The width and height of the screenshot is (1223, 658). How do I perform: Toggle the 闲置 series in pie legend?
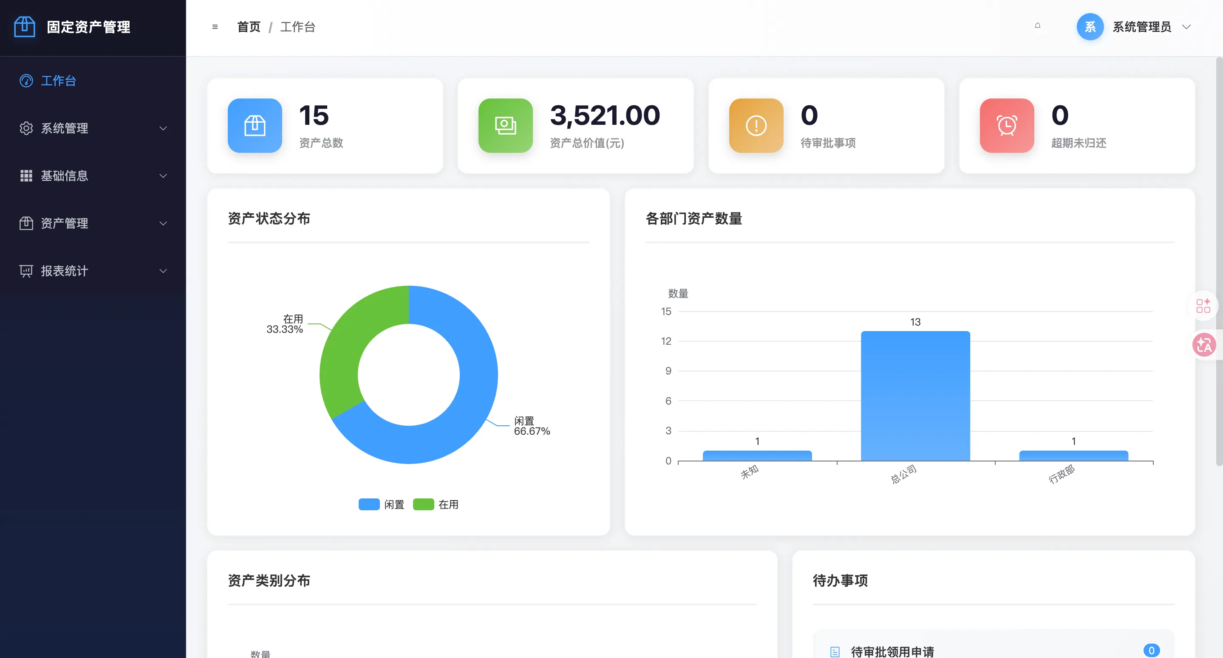[x=381, y=504]
